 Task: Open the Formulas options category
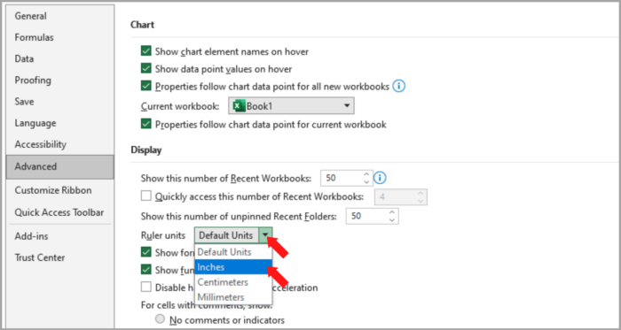(x=34, y=37)
